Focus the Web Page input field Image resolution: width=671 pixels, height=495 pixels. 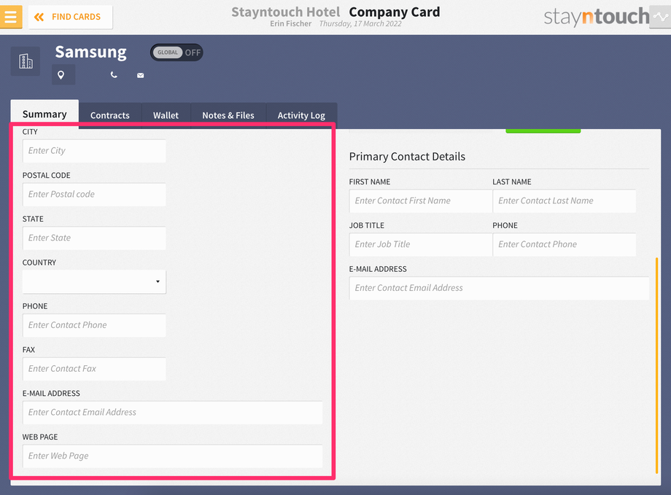click(172, 456)
